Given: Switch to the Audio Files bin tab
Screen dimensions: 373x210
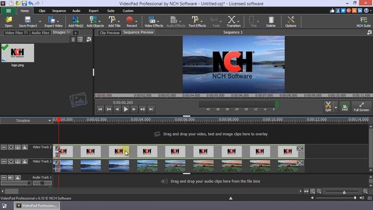Looking at the screenshot, I should tap(40, 33).
